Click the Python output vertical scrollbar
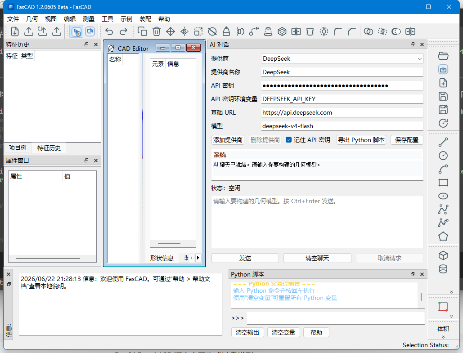 421,296
